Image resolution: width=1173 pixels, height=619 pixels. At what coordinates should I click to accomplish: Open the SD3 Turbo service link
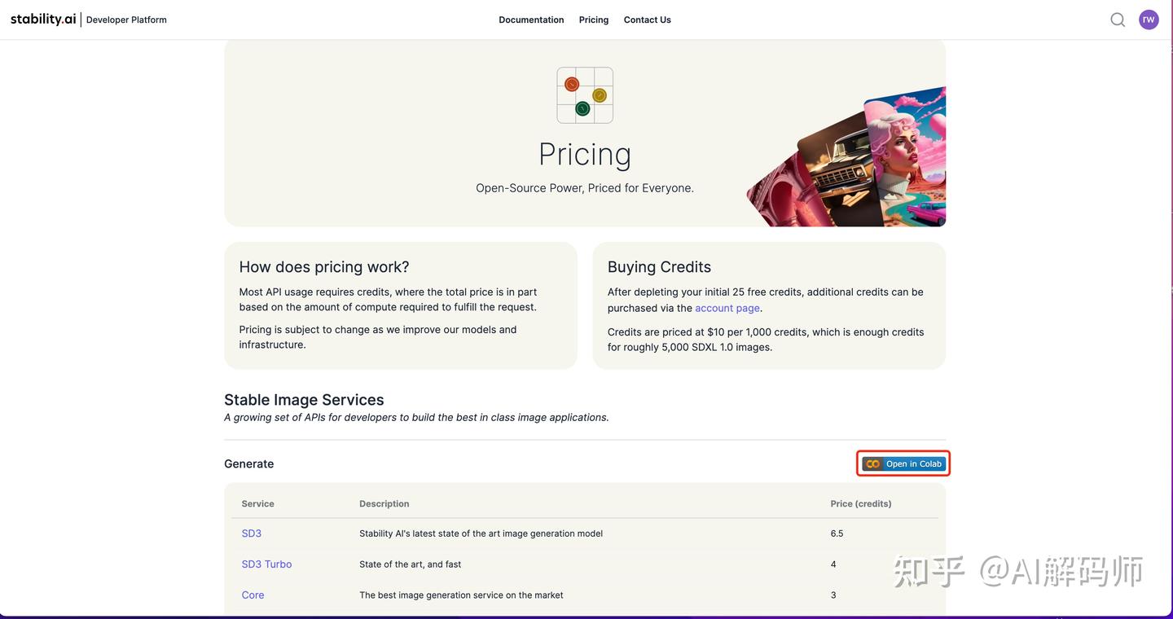coord(266,564)
